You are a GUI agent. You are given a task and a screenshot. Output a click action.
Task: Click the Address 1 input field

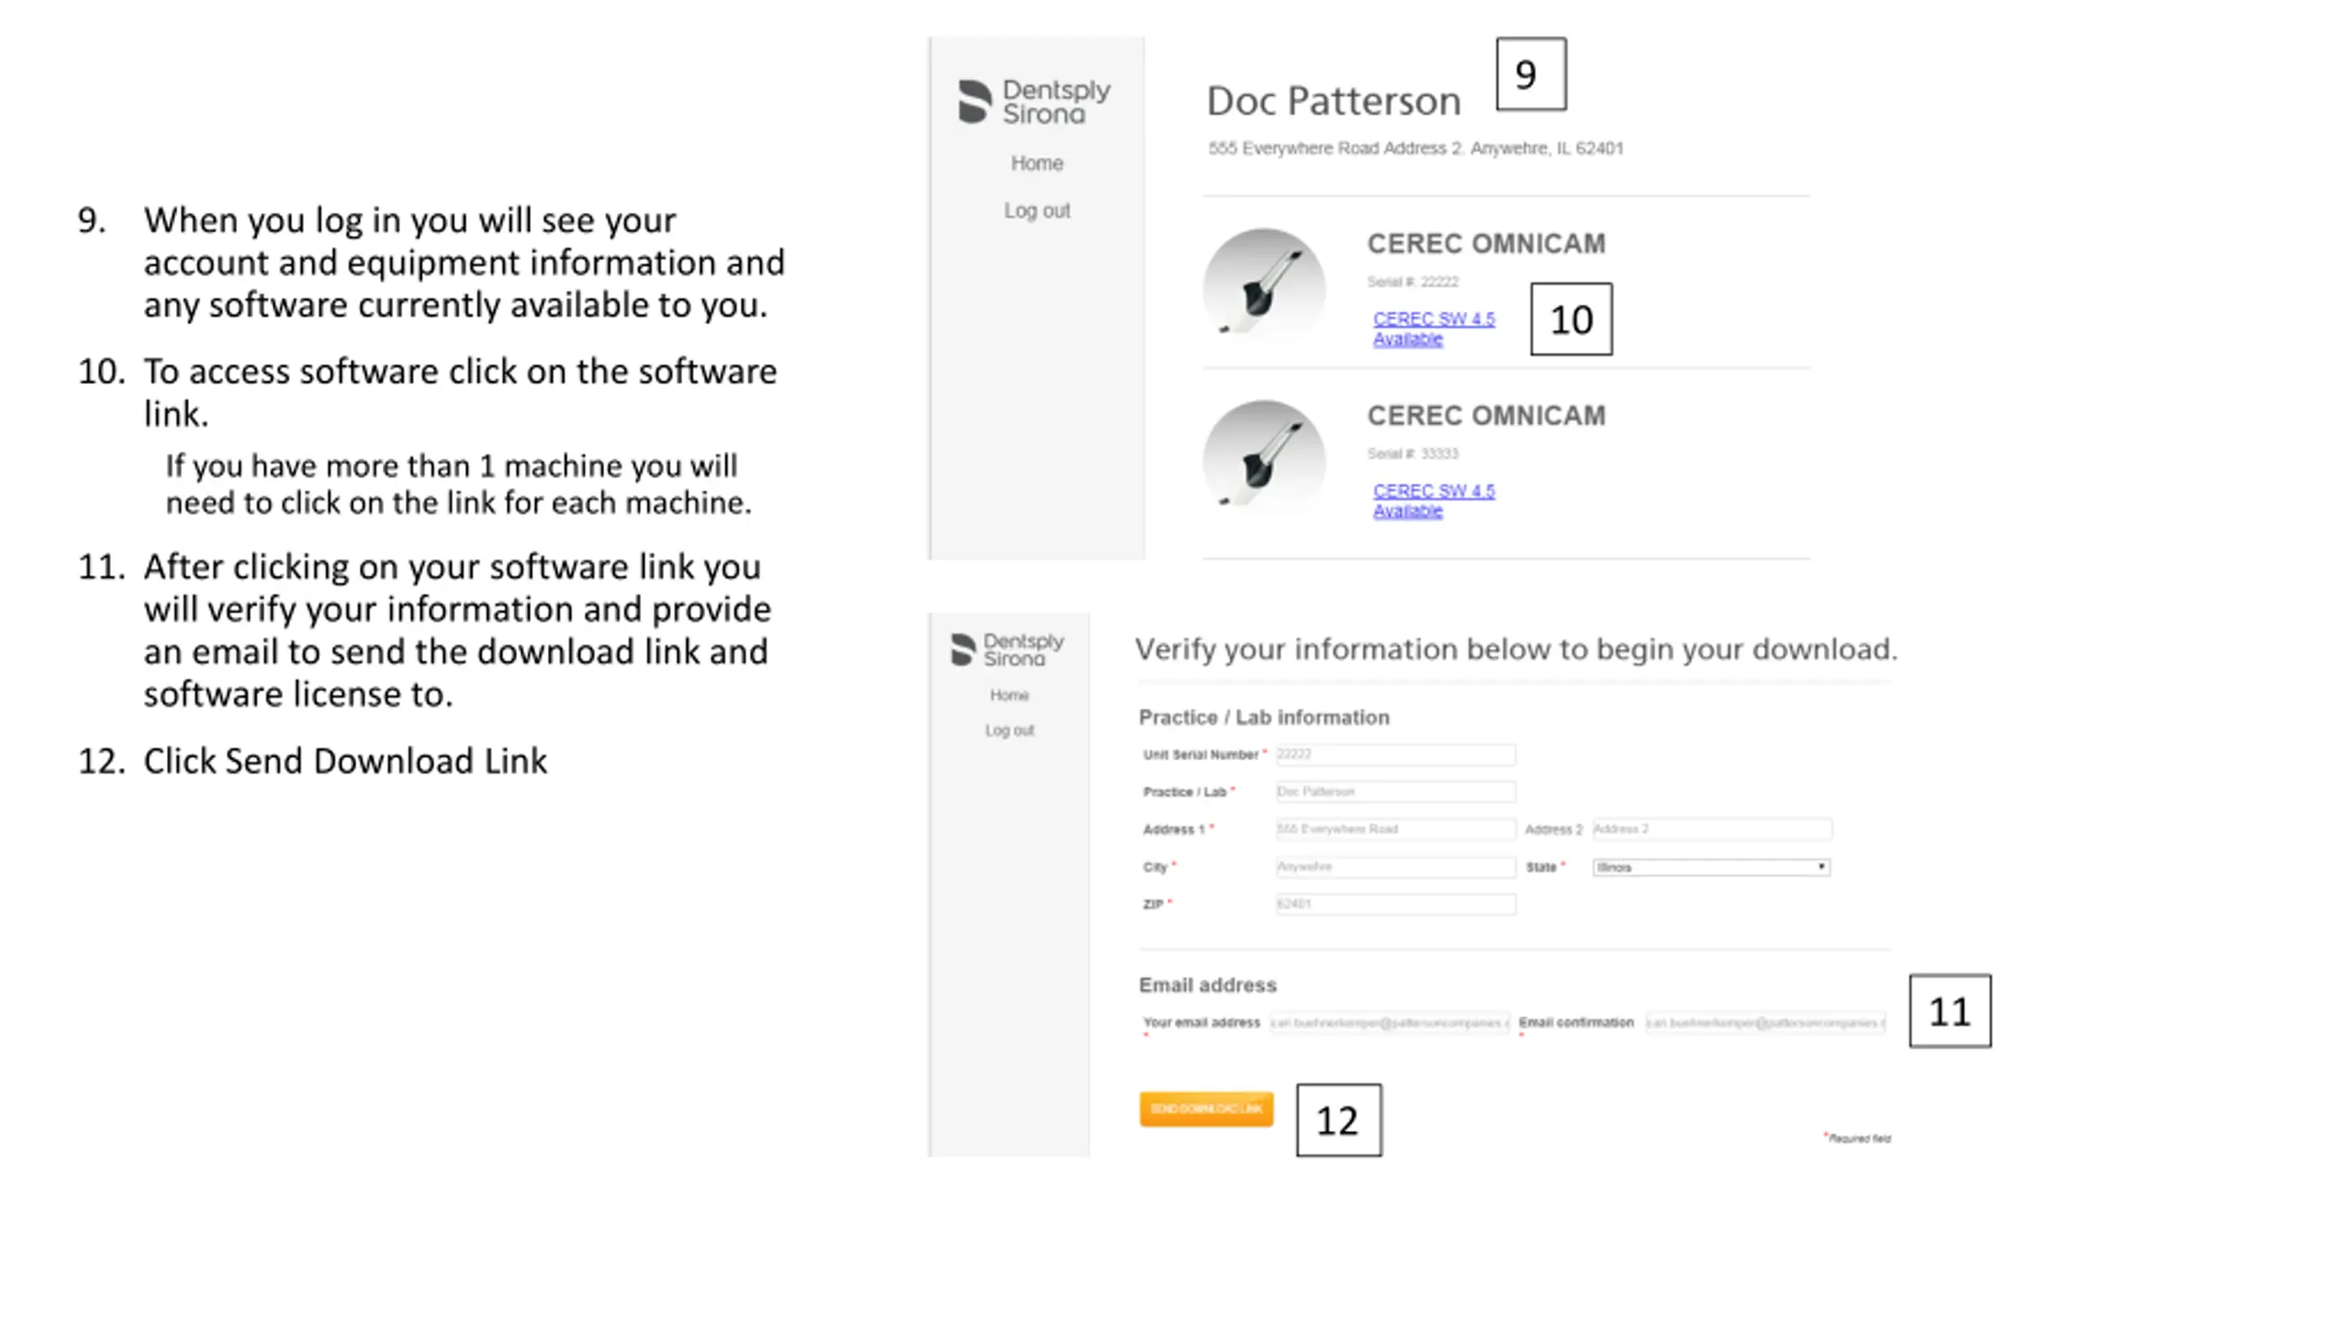pos(1395,829)
